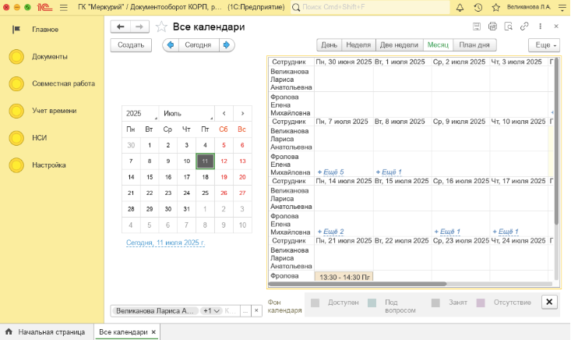
Task: Switch calendar view to День
Action: [330, 45]
